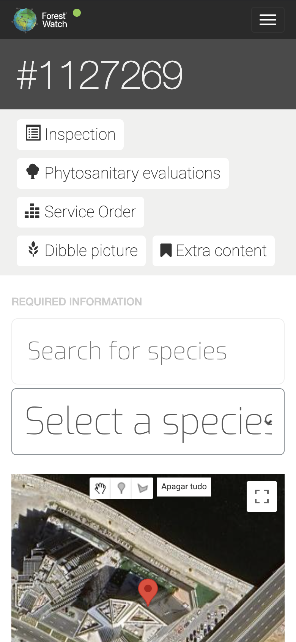This screenshot has width=296, height=642.
Task: Open the Phytosanitary evaluations tab
Action: tap(123, 173)
